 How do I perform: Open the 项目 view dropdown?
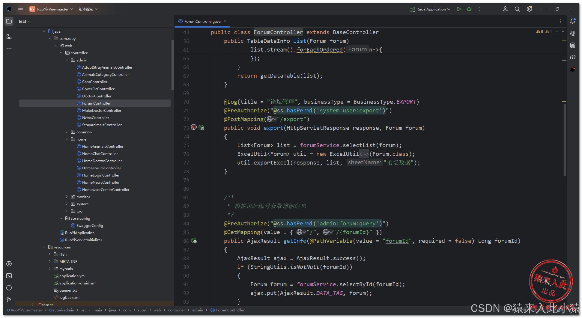tap(25, 21)
